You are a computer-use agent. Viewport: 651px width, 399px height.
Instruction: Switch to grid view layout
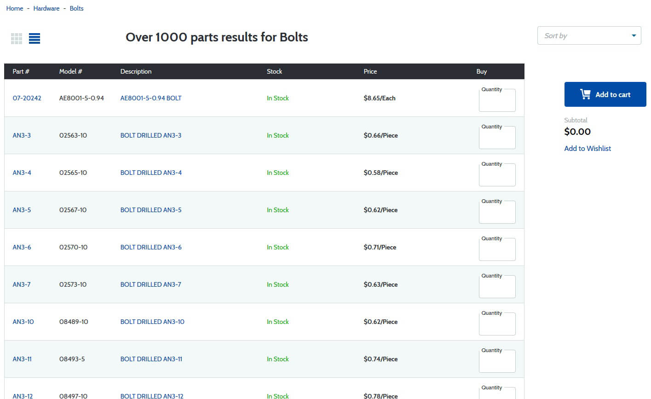pyautogui.click(x=17, y=39)
